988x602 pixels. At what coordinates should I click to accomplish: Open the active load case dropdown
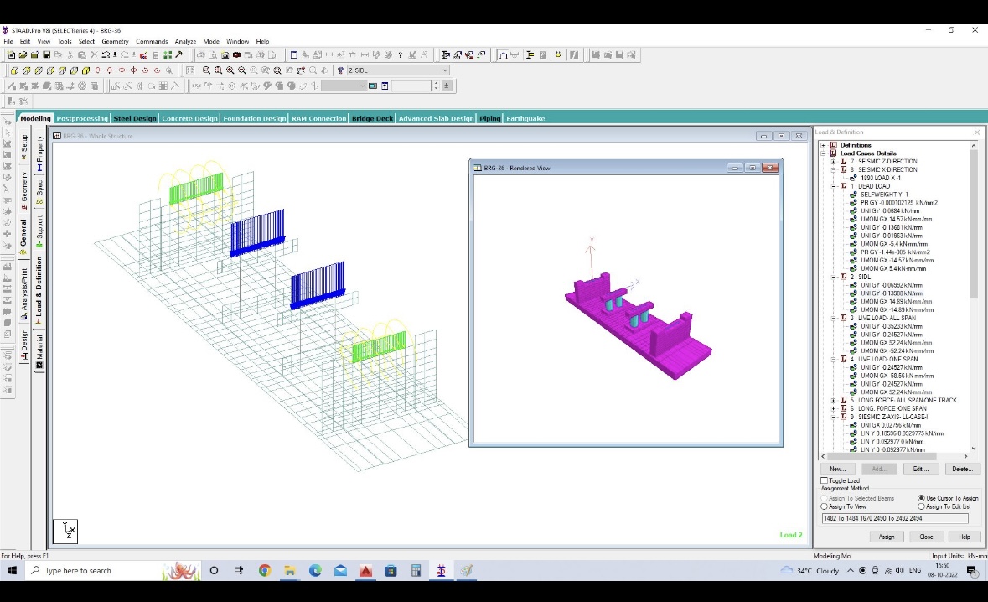point(445,70)
